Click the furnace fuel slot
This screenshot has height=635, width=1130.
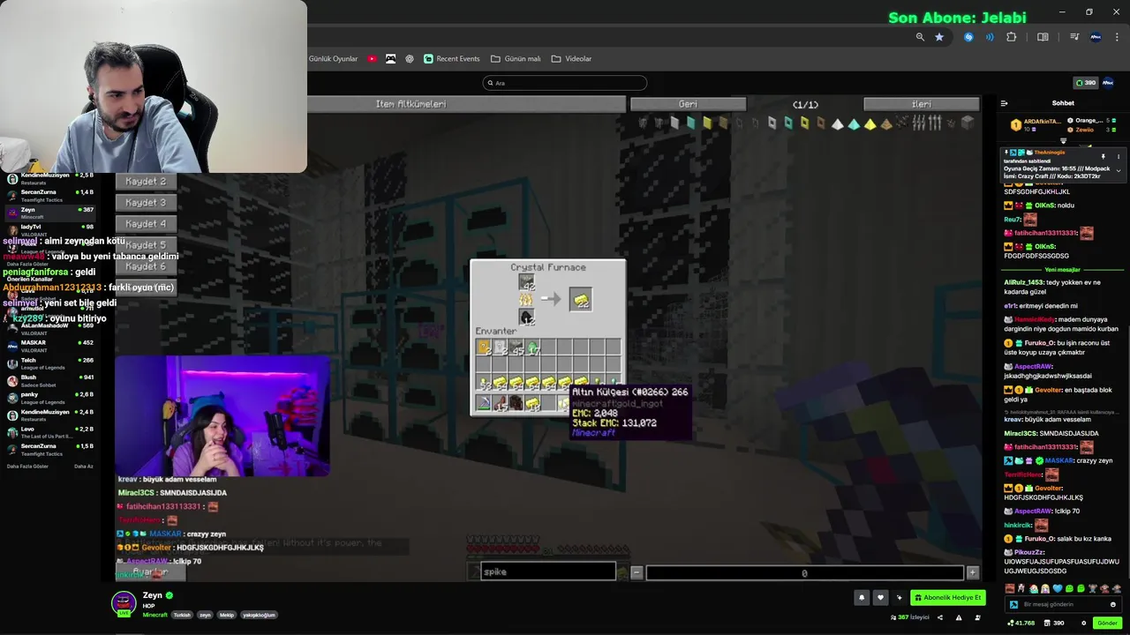pos(526,317)
